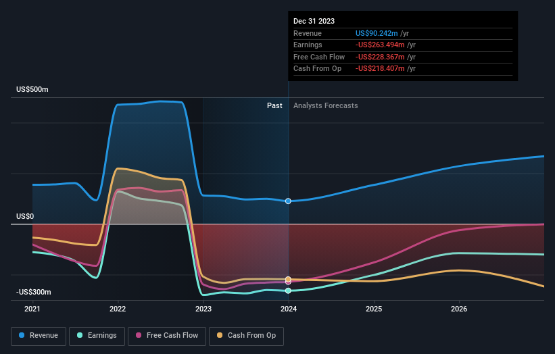Viewport: 555px width, 354px height.
Task: Click the 2025 x-axis label
Action: [374, 309]
